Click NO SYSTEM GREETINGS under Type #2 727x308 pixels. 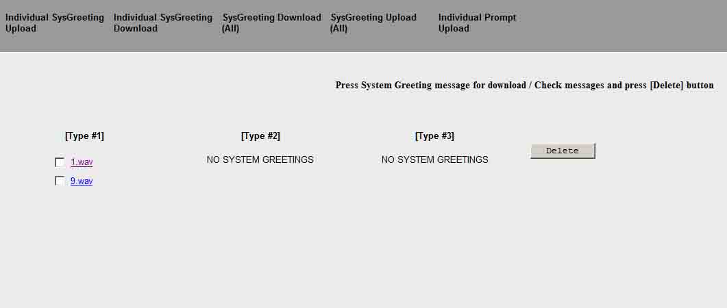260,159
